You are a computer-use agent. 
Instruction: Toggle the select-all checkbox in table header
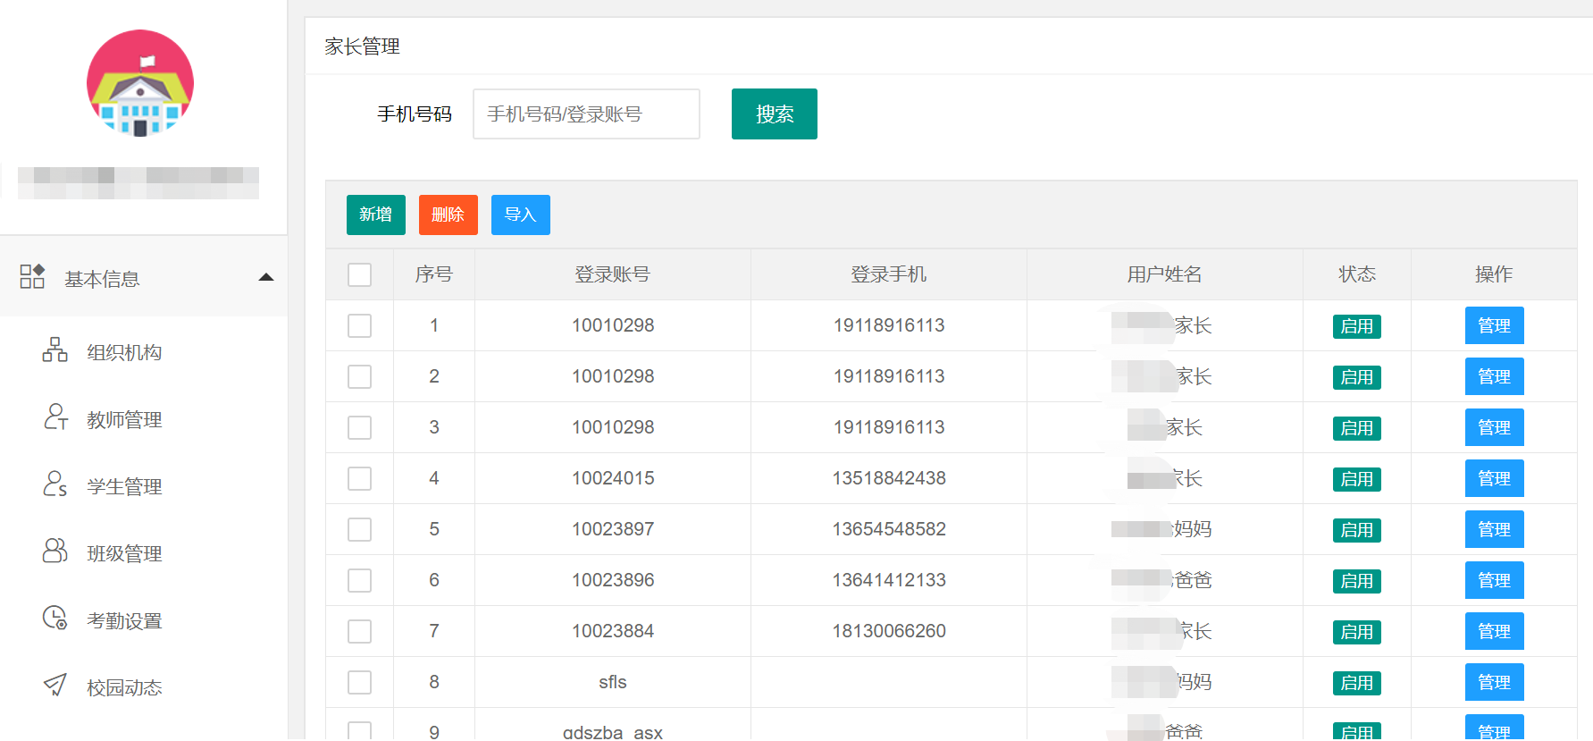(x=359, y=274)
